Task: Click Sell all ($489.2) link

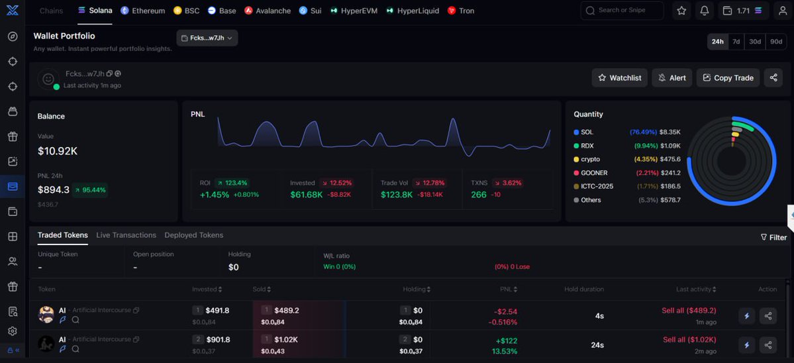Action: pyautogui.click(x=689, y=311)
